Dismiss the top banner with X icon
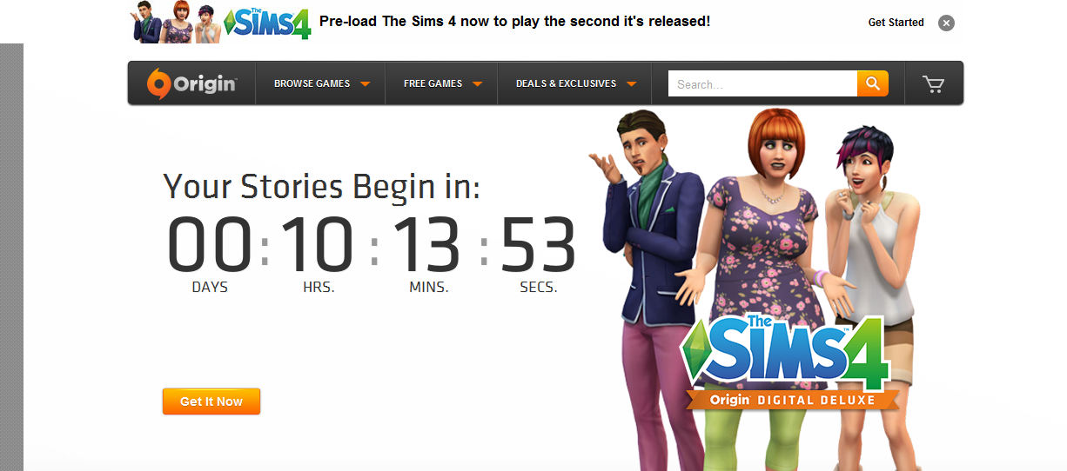Image resolution: width=1067 pixels, height=471 pixels. tap(946, 23)
